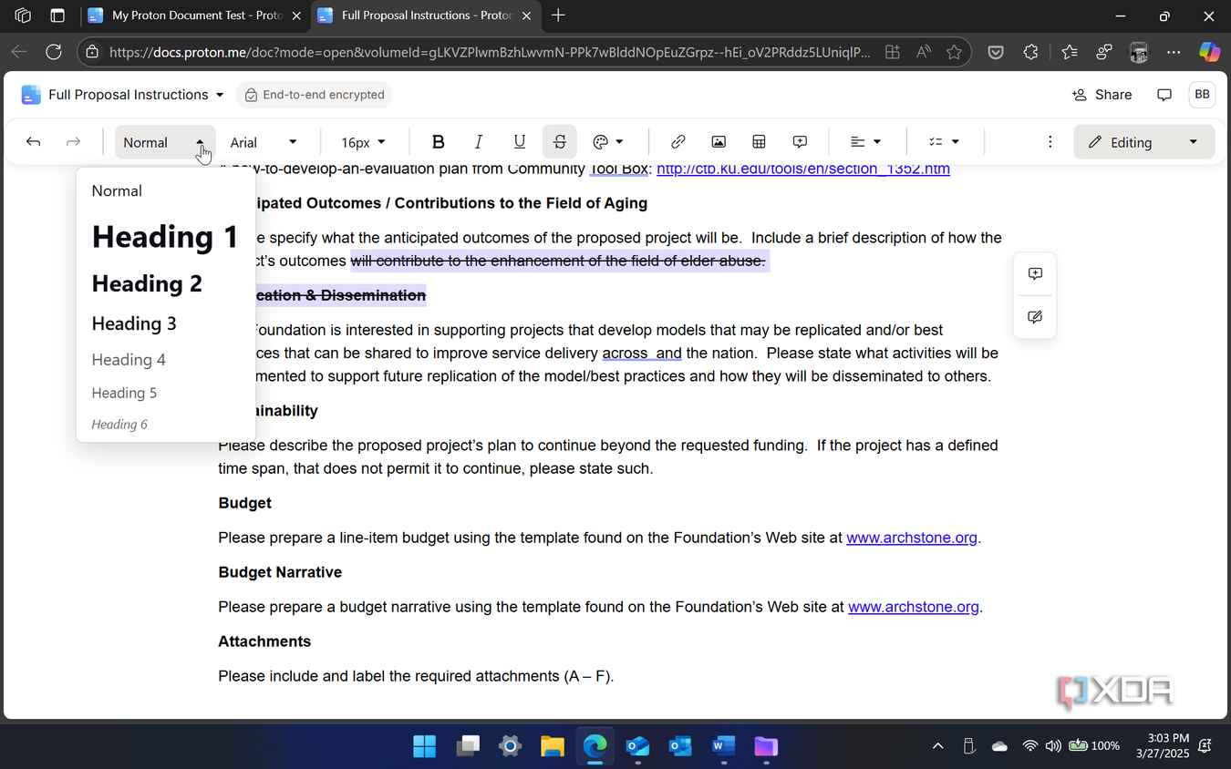The height and width of the screenshot is (769, 1231).
Task: Open the ctb.ku.edu tools link
Action: (x=803, y=169)
